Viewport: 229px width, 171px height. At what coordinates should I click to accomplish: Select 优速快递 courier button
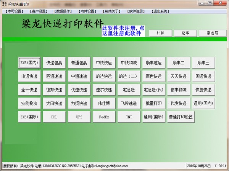(x=79, y=90)
